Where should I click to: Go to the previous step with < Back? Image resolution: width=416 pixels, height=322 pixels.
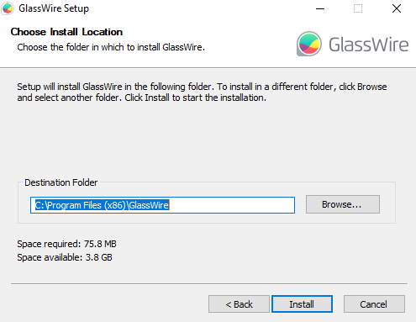[239, 304]
